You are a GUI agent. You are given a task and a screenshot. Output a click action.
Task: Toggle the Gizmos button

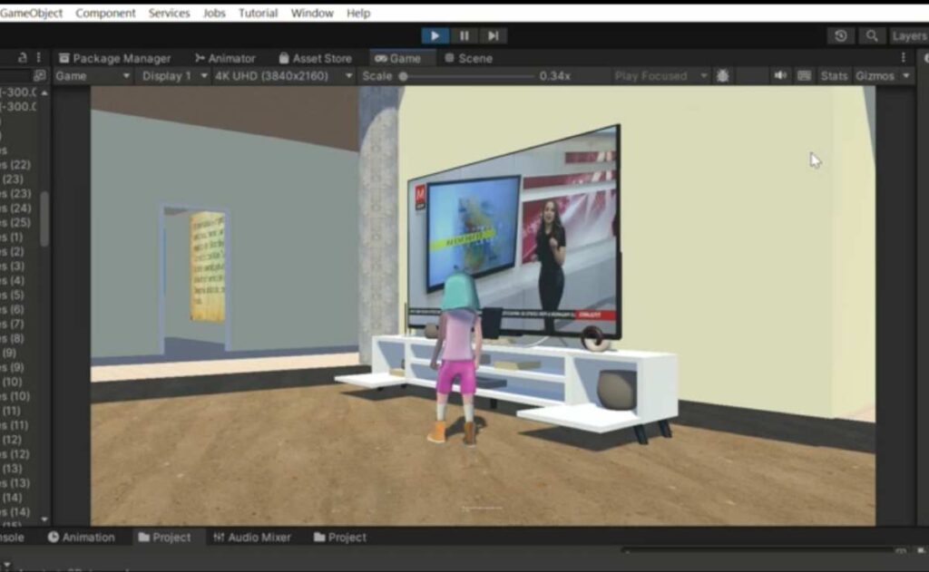click(875, 76)
